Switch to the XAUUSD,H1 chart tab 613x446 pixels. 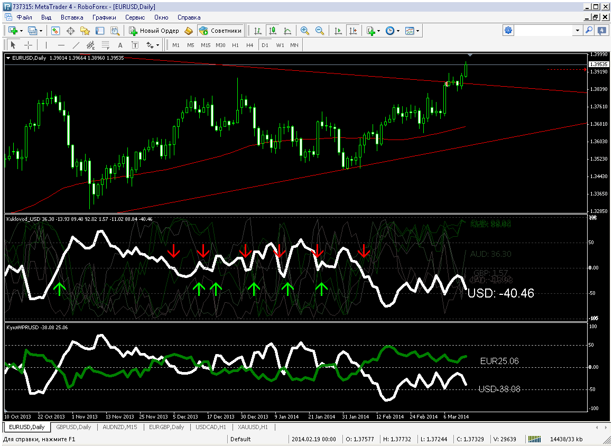pyautogui.click(x=253, y=427)
